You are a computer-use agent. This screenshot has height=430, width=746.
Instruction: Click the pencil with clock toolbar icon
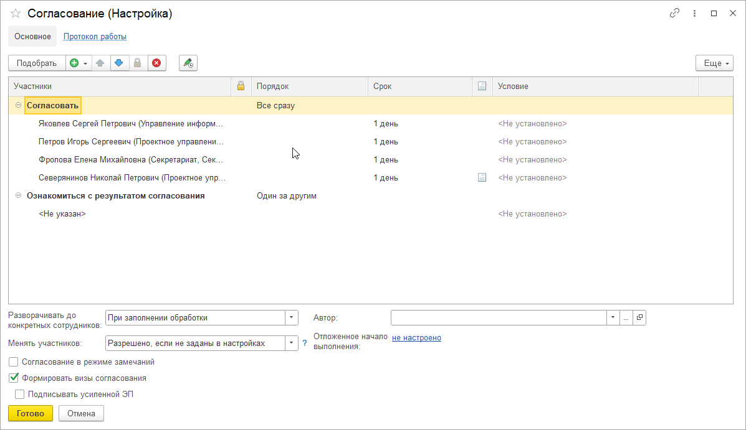pos(188,63)
